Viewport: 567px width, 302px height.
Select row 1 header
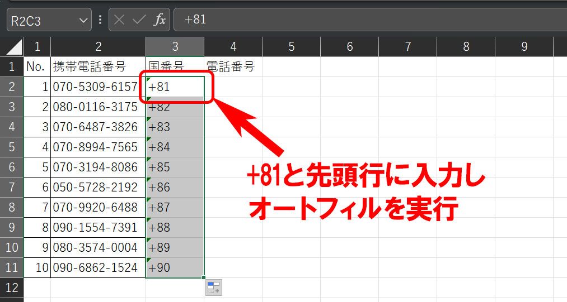pos(12,66)
